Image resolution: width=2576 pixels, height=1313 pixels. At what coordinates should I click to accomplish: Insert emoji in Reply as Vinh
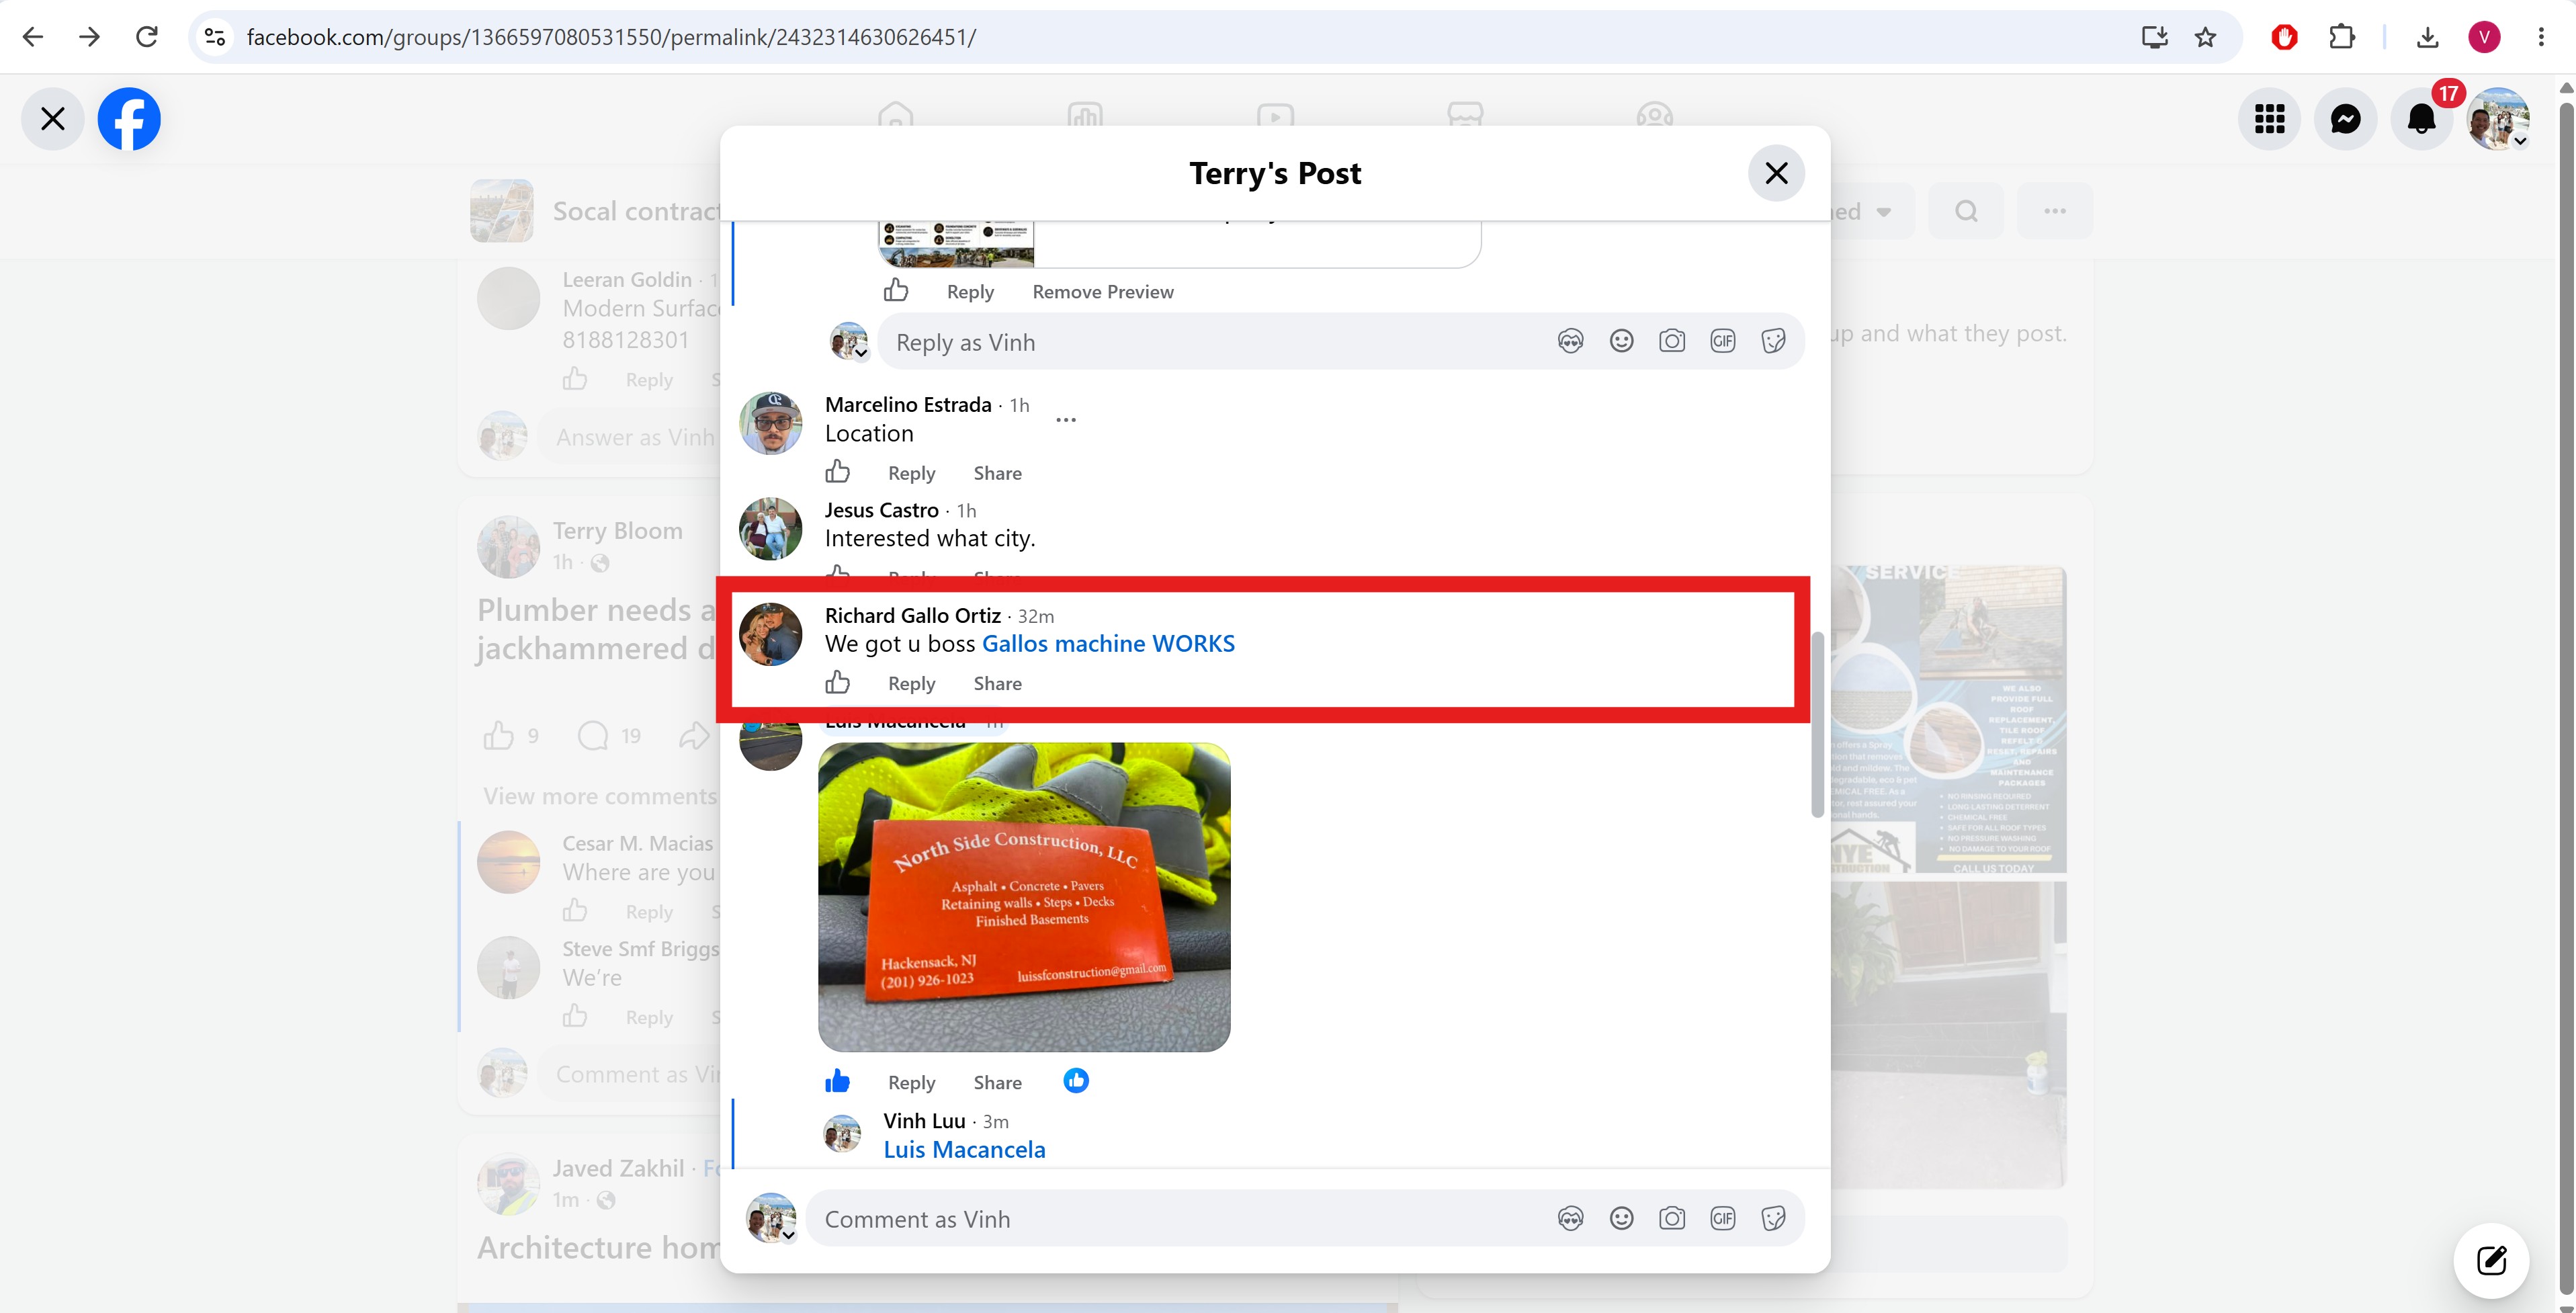click(1621, 341)
